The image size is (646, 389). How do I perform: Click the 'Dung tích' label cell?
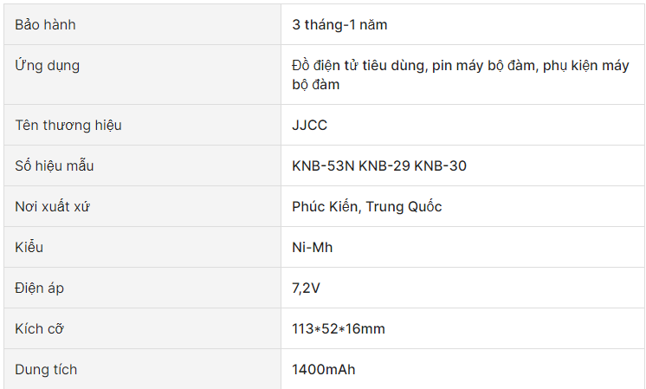tap(143, 369)
